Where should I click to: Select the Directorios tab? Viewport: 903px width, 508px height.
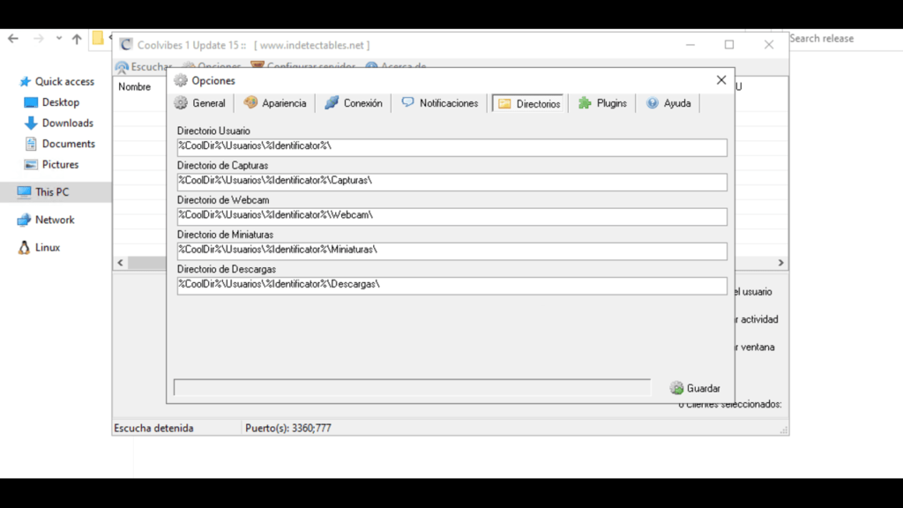click(x=529, y=104)
